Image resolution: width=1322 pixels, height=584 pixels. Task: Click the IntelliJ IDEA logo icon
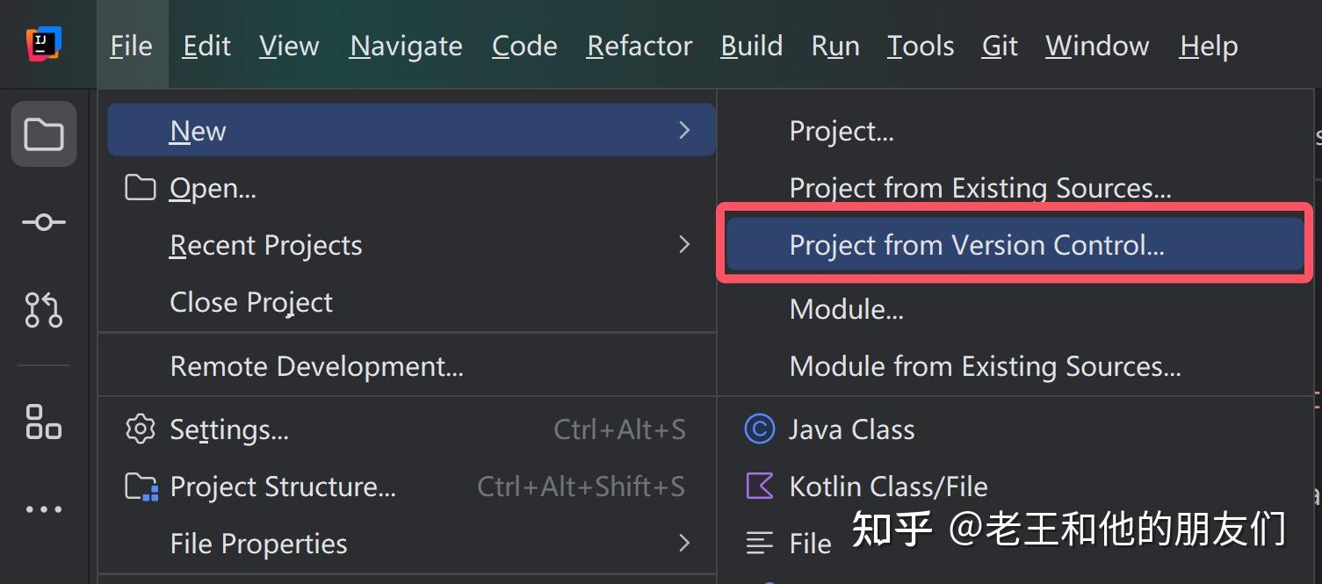[x=44, y=45]
